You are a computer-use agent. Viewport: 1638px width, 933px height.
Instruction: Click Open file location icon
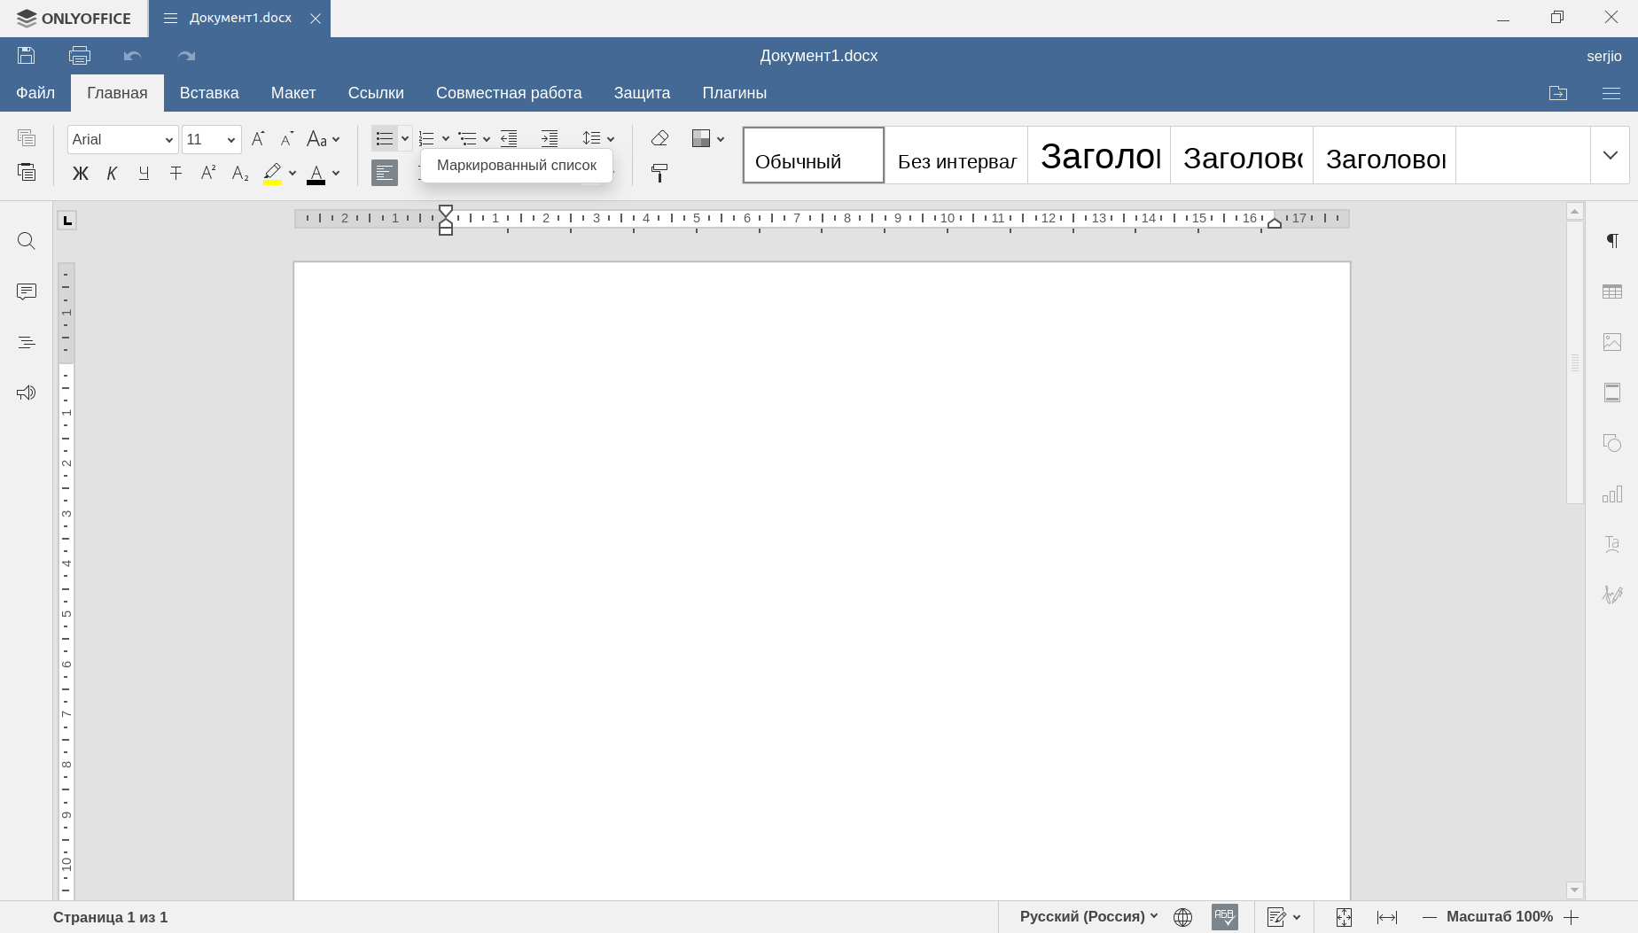(x=1558, y=93)
